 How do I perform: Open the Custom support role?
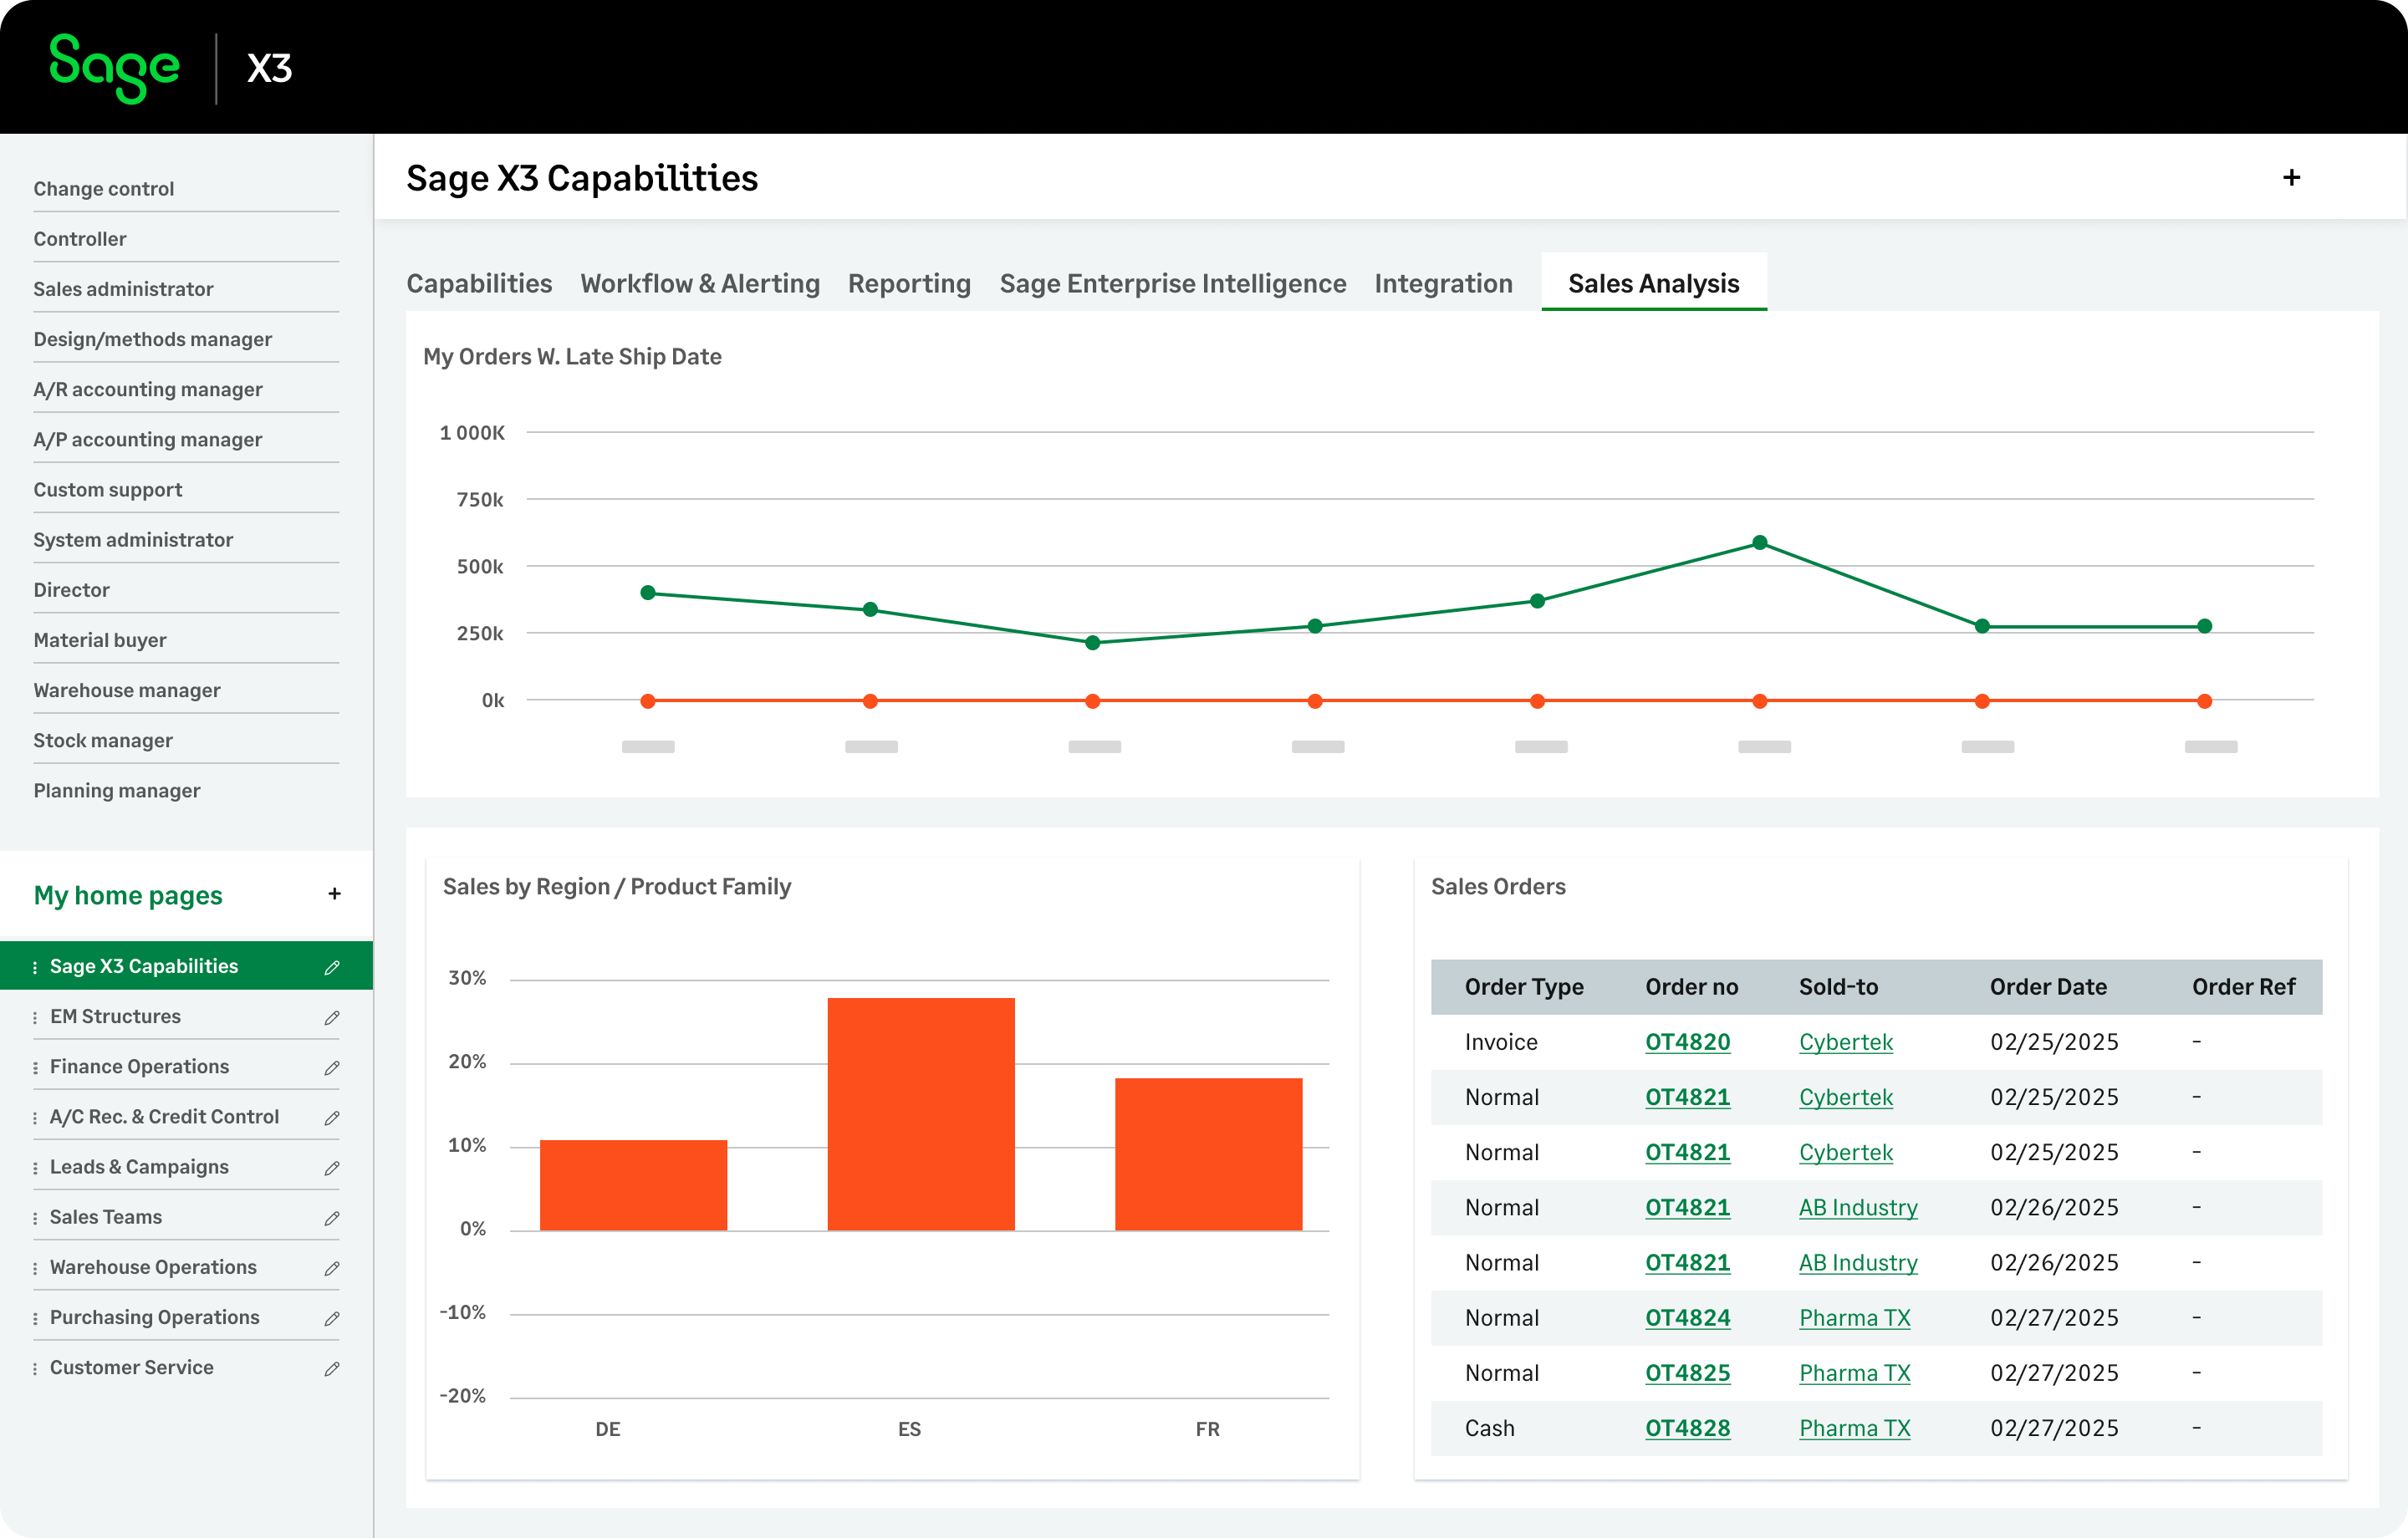[x=108, y=490]
